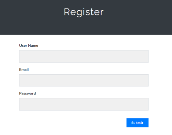Select the middle gray form field
This screenshot has height=135, width=172.
pyautogui.click(x=84, y=80)
